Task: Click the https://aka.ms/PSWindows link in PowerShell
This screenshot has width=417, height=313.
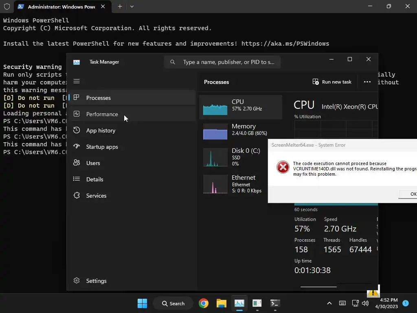Action: coord(285,43)
